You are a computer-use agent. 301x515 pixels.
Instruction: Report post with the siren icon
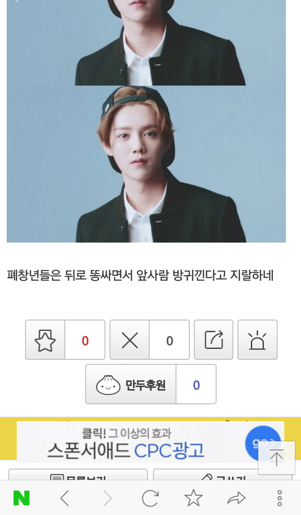click(x=257, y=340)
